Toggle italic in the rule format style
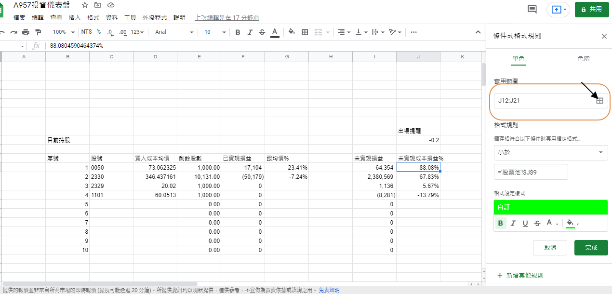Screen dimensions: 612x294 [x=513, y=223]
